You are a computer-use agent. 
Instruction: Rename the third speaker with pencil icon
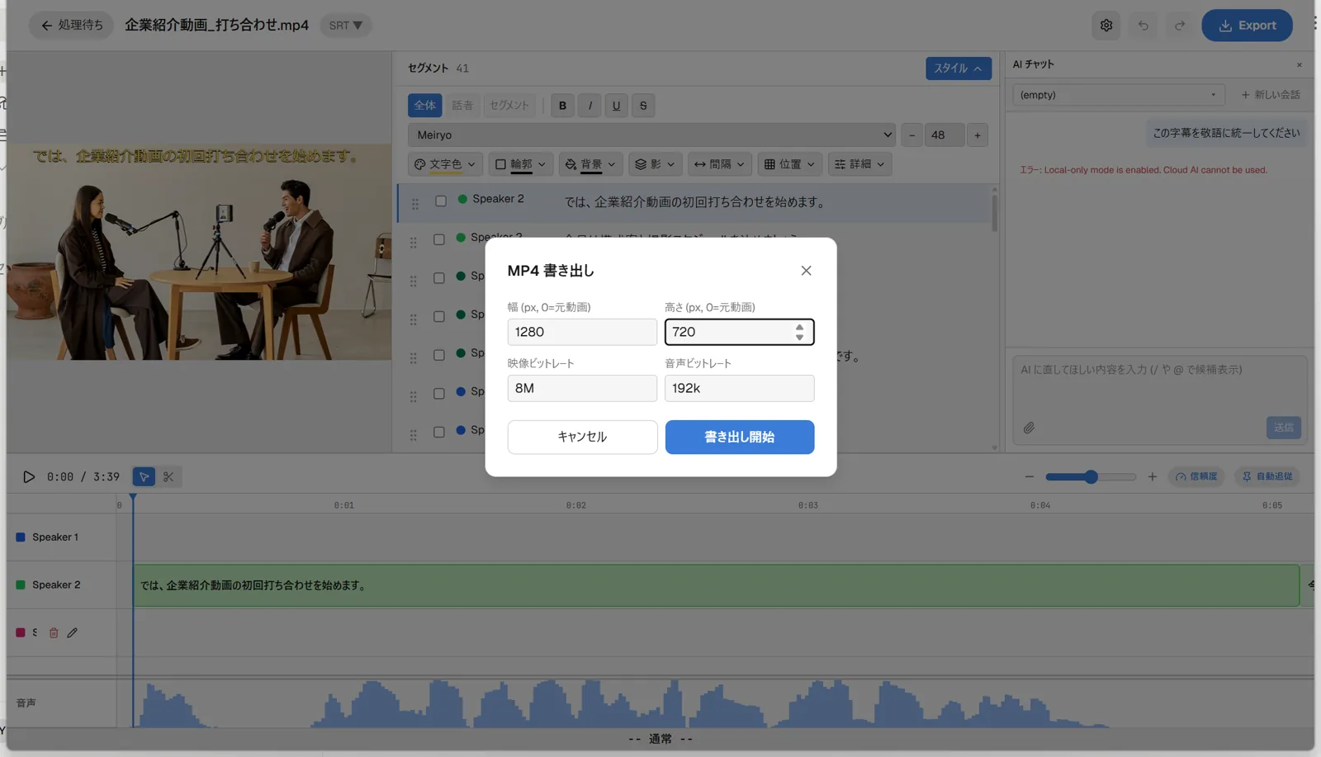tap(72, 632)
